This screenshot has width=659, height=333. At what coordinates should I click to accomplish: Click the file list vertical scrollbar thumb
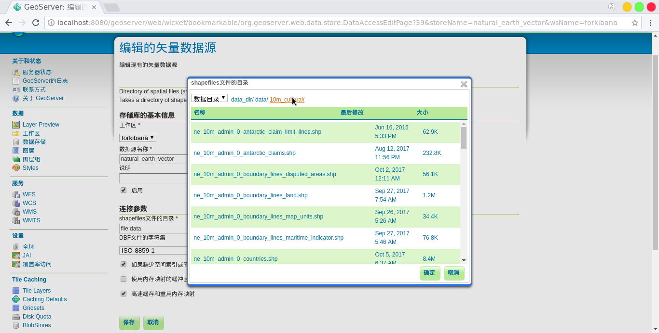click(x=464, y=138)
